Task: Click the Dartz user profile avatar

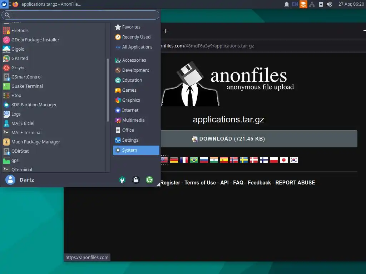Action: pyautogui.click(x=10, y=180)
